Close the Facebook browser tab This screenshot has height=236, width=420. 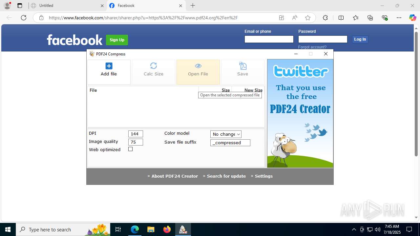(180, 6)
